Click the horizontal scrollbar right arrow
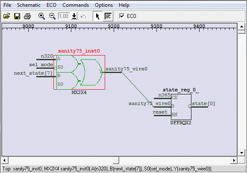This screenshot has height=173, width=247. [x=234, y=161]
